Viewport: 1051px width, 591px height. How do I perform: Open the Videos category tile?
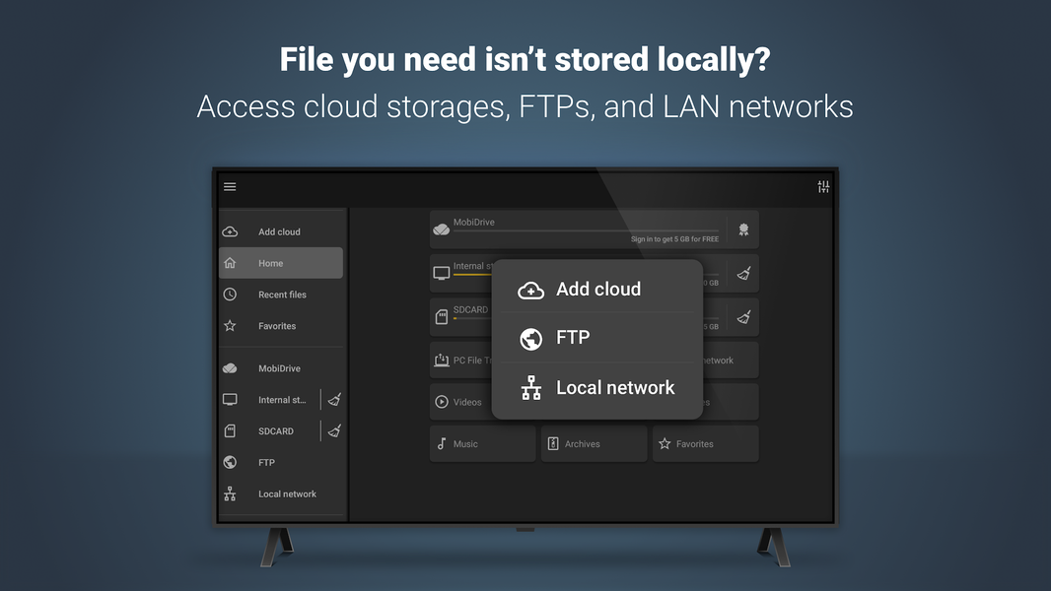tap(459, 401)
